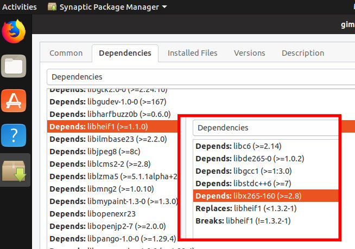
Task: Select row Depends: libopenjp2-7 (>=2.0.0)
Action: click(x=112, y=226)
